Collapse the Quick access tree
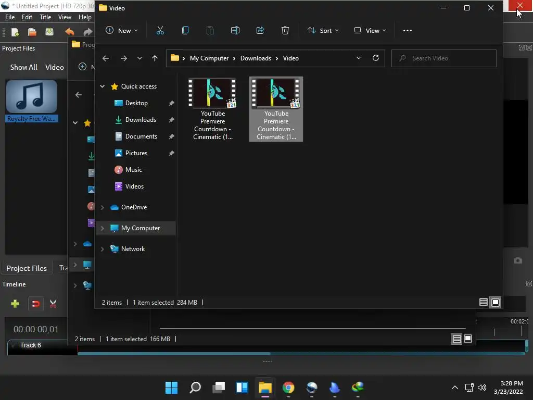This screenshot has width=533, height=400. [103, 86]
